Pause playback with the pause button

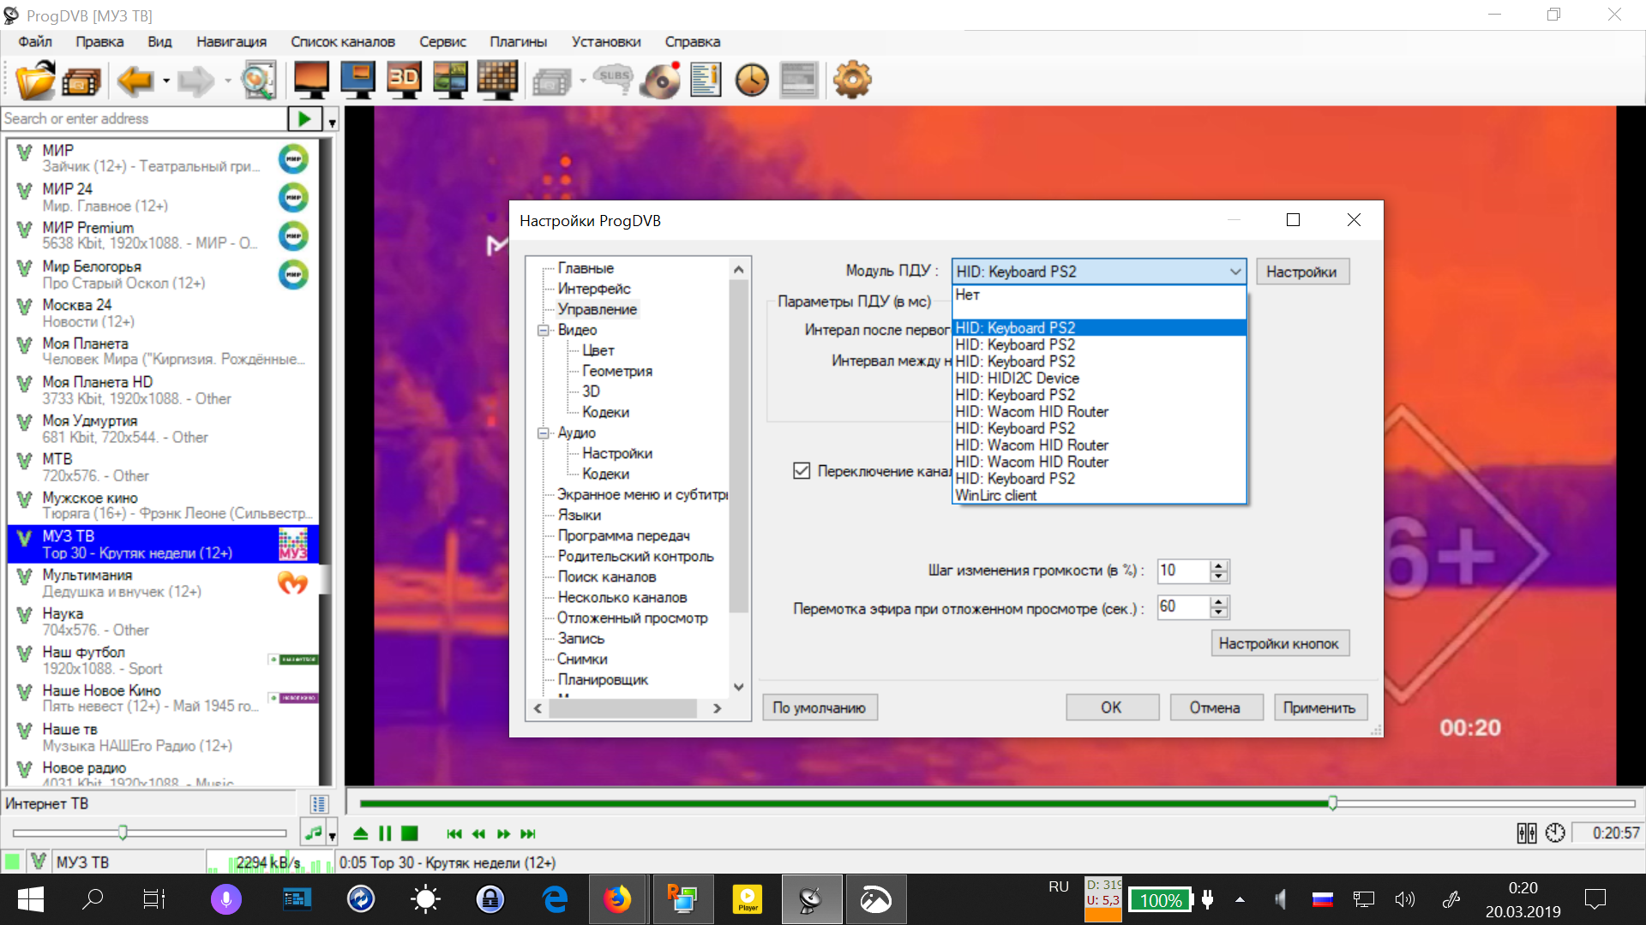click(385, 833)
